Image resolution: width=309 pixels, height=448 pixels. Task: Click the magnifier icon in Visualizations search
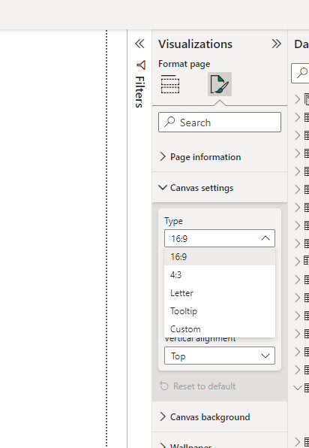(169, 122)
